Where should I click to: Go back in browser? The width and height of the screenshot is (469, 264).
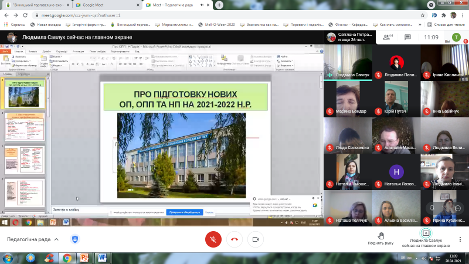click(6, 15)
